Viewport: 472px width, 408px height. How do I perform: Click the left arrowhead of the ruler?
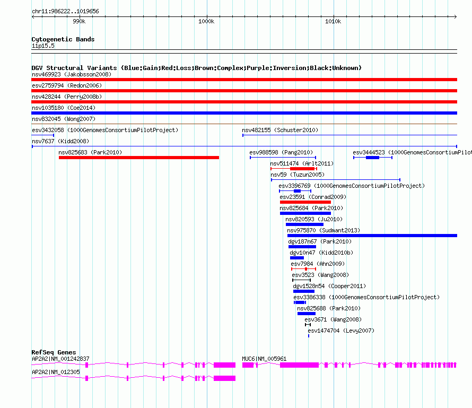33,16
